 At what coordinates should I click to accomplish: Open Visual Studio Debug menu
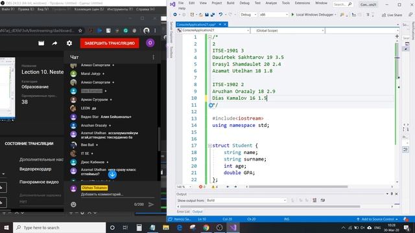[244, 3]
